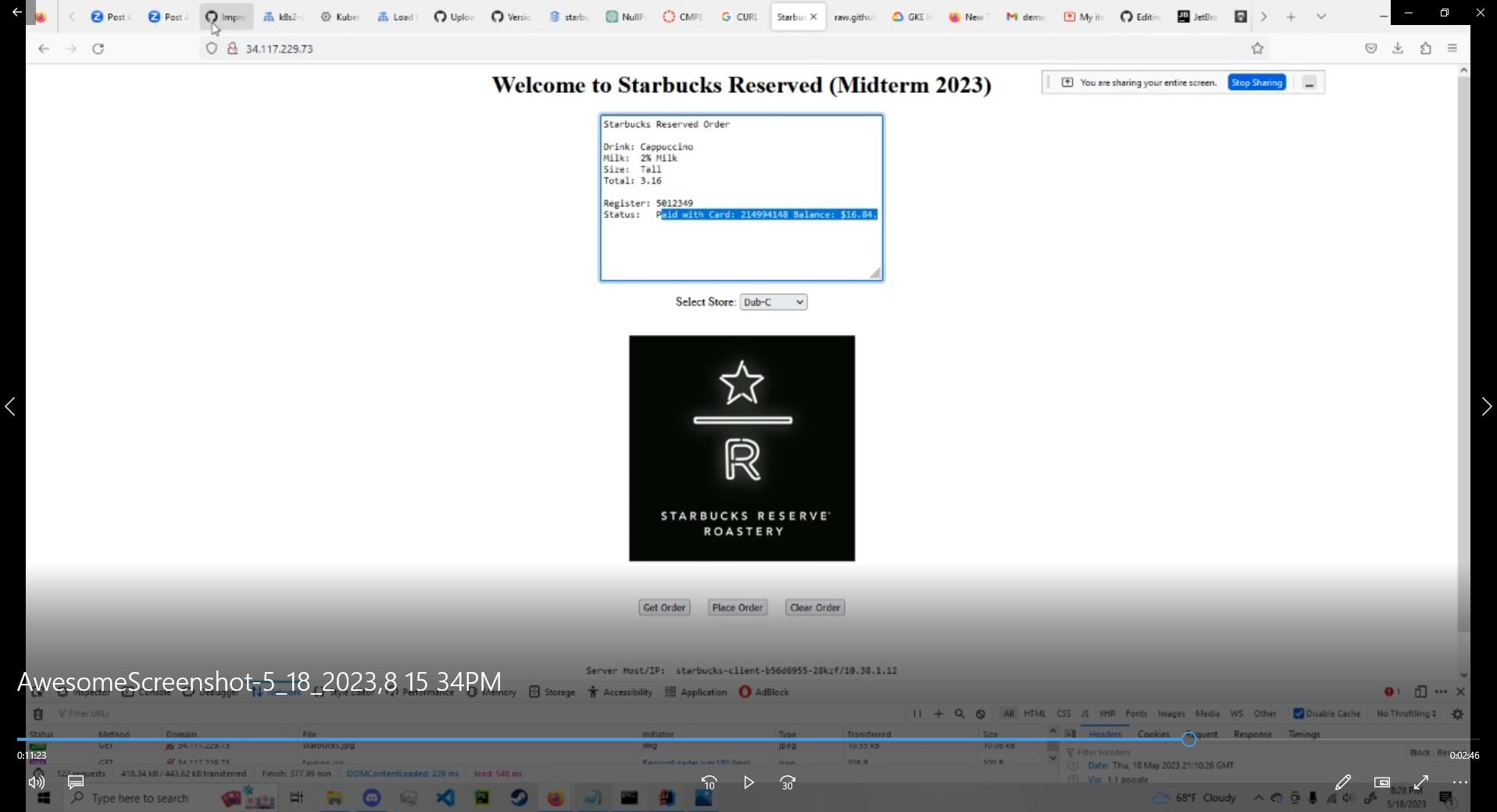The height and width of the screenshot is (812, 1497).
Task: Mute the video player volume
Action: [x=36, y=782]
